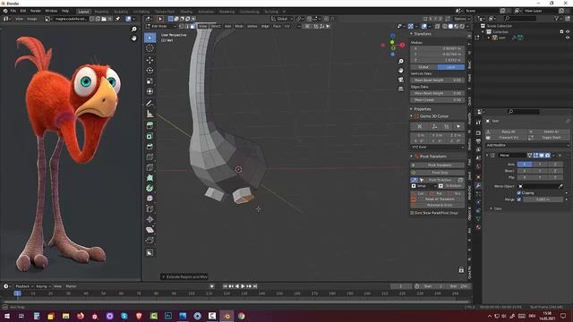Select the Scale tool
573x322 pixels.
150,81
